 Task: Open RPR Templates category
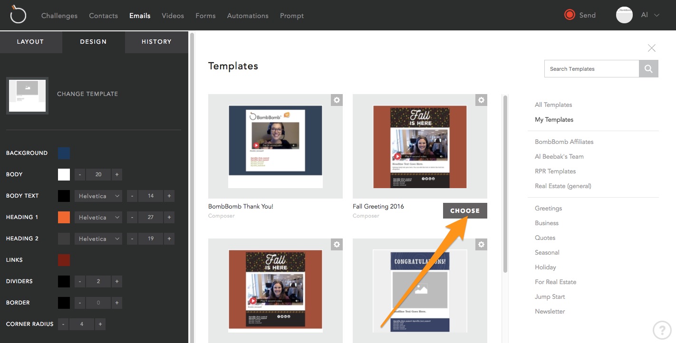tap(555, 171)
